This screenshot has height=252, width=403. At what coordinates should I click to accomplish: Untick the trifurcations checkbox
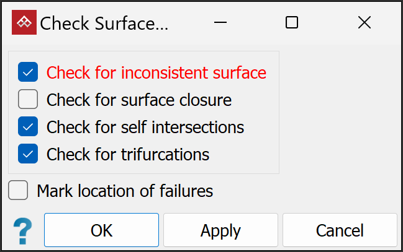tap(28, 154)
